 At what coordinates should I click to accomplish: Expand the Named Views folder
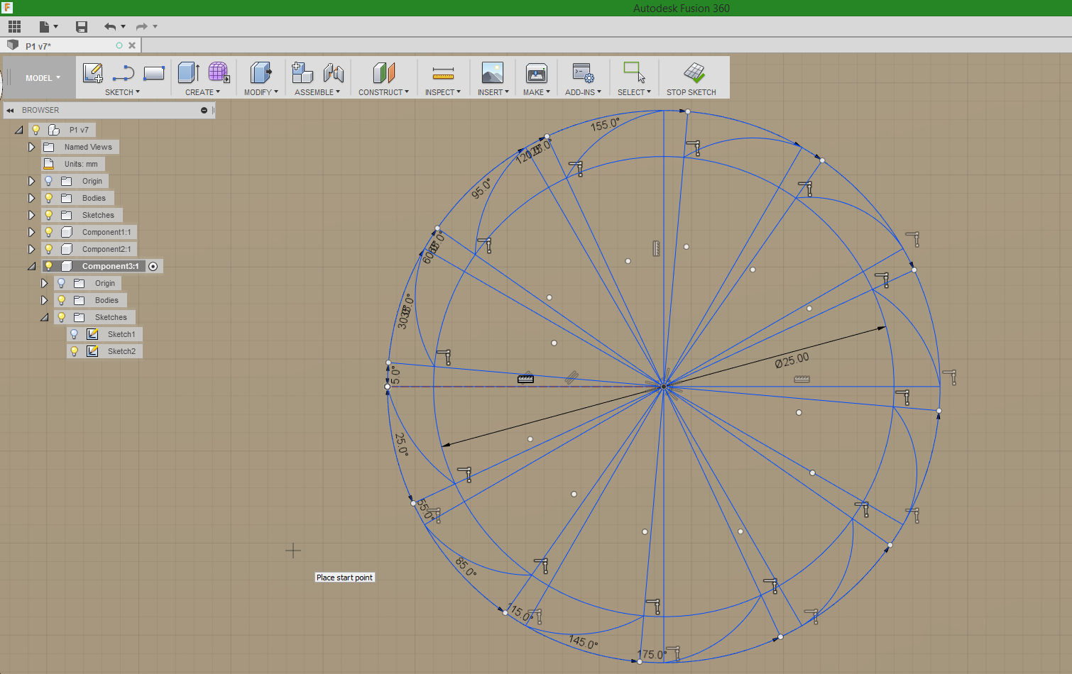pos(31,147)
